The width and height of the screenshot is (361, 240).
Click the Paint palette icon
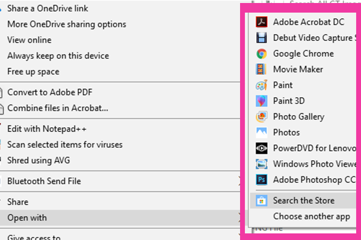click(x=262, y=85)
